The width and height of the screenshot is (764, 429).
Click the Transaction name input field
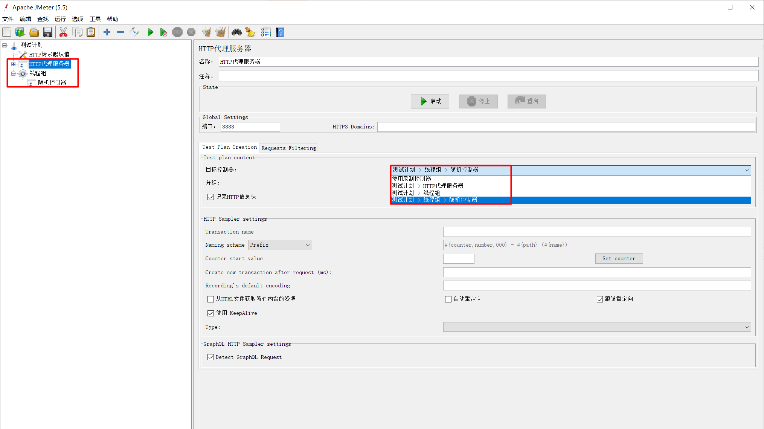click(597, 232)
